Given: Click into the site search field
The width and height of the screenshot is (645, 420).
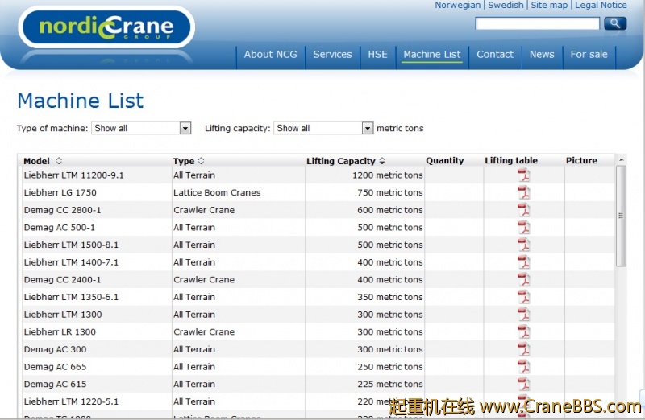Looking at the screenshot, I should click(537, 23).
